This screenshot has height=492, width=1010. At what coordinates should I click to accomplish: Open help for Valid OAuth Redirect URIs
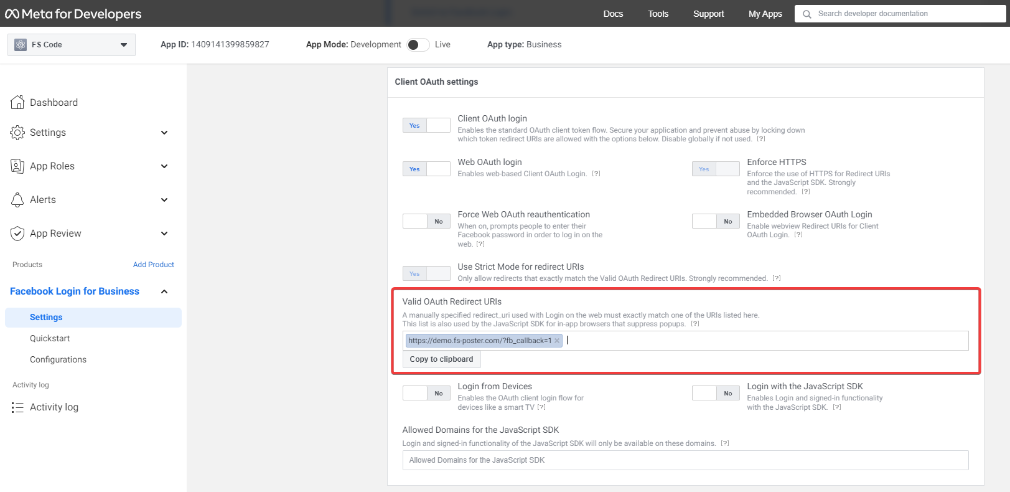695,324
